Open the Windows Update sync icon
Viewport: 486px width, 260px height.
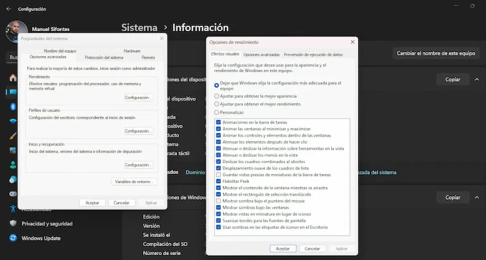13,238
